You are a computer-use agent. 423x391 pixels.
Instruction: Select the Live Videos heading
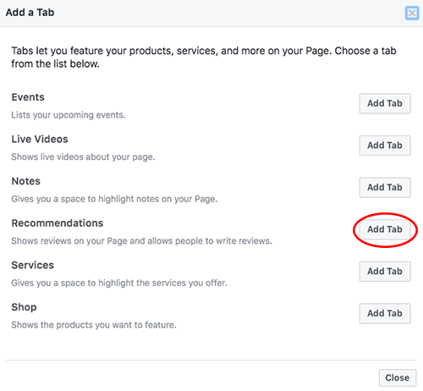(x=40, y=140)
